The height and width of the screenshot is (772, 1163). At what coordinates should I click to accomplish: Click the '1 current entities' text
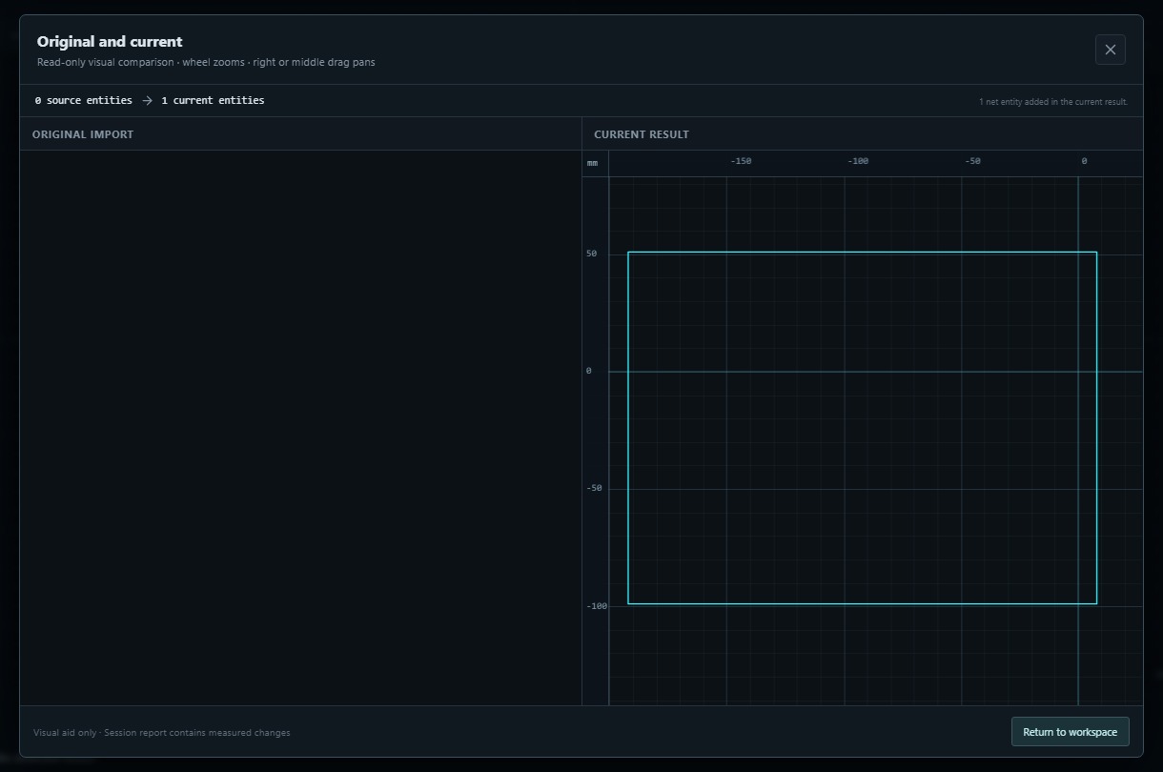click(x=213, y=100)
